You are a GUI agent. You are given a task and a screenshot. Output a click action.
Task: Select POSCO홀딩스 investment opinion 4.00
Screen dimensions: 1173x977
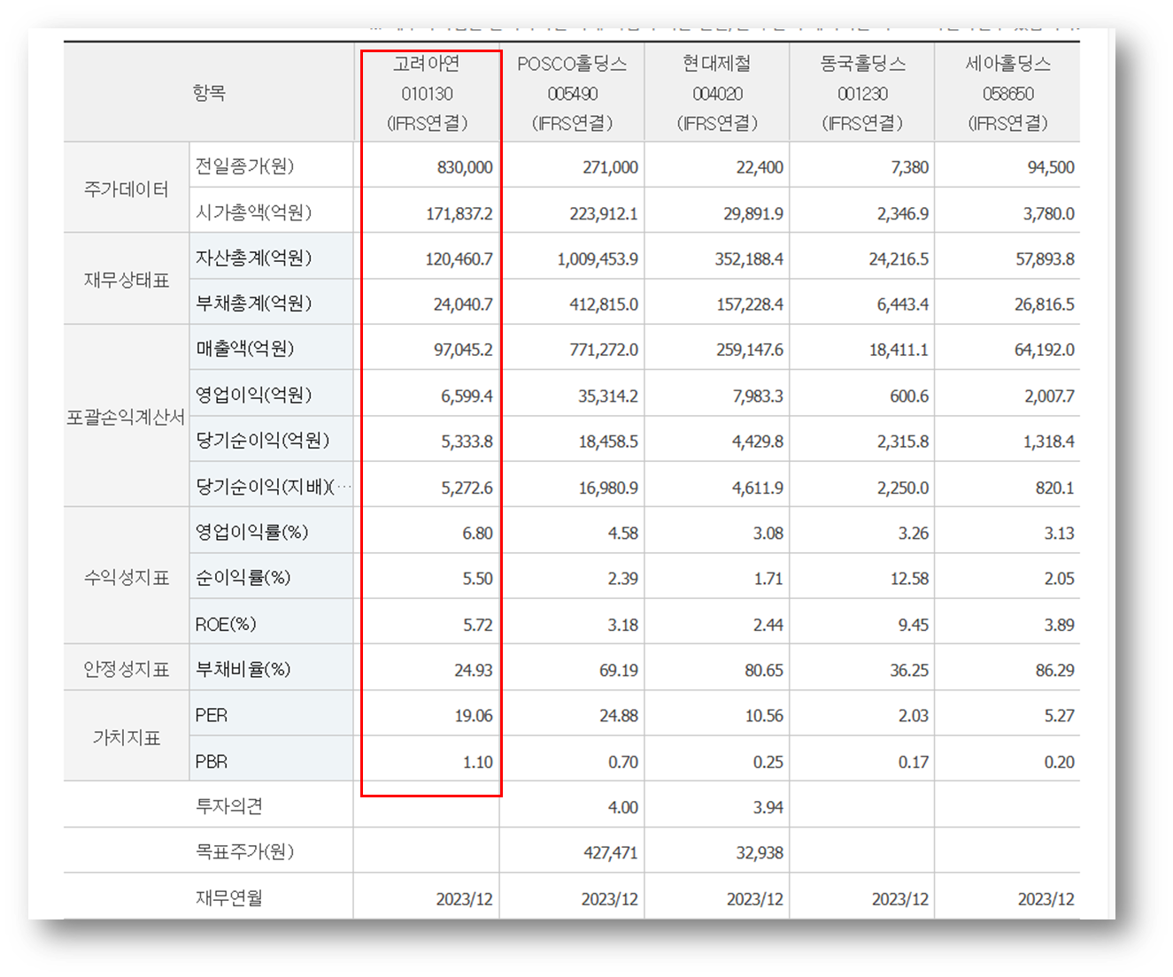pyautogui.click(x=623, y=808)
